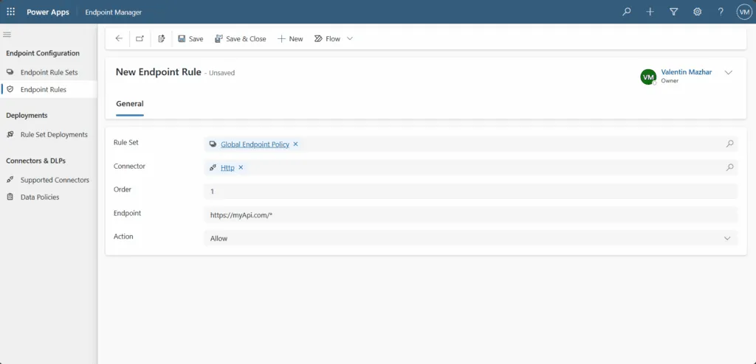The image size is (756, 364).
Task: Click the 'New Endpoint Rule' title text
Action: click(x=158, y=72)
